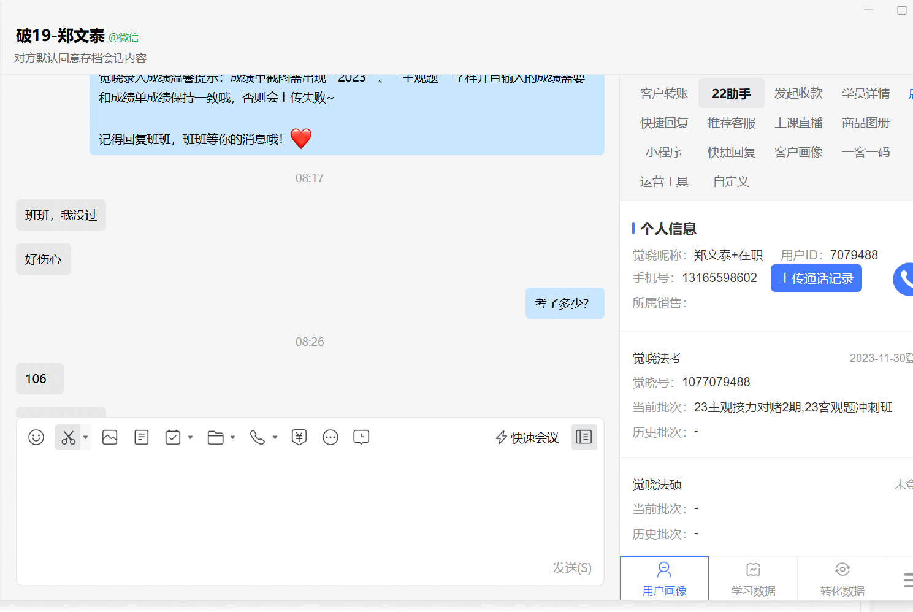The height and width of the screenshot is (612, 913).
Task: Switch to the 转化数据 bottom tab
Action: click(842, 578)
